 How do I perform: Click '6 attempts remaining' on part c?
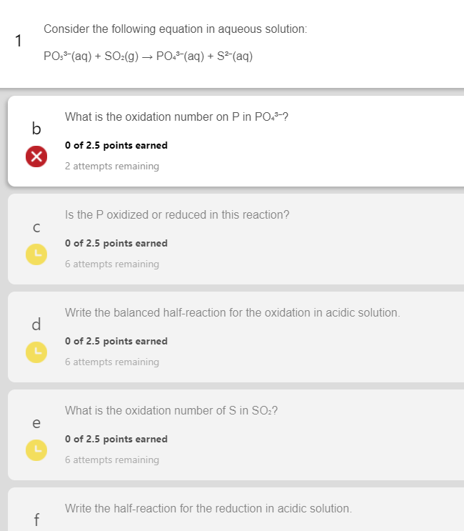(x=112, y=264)
